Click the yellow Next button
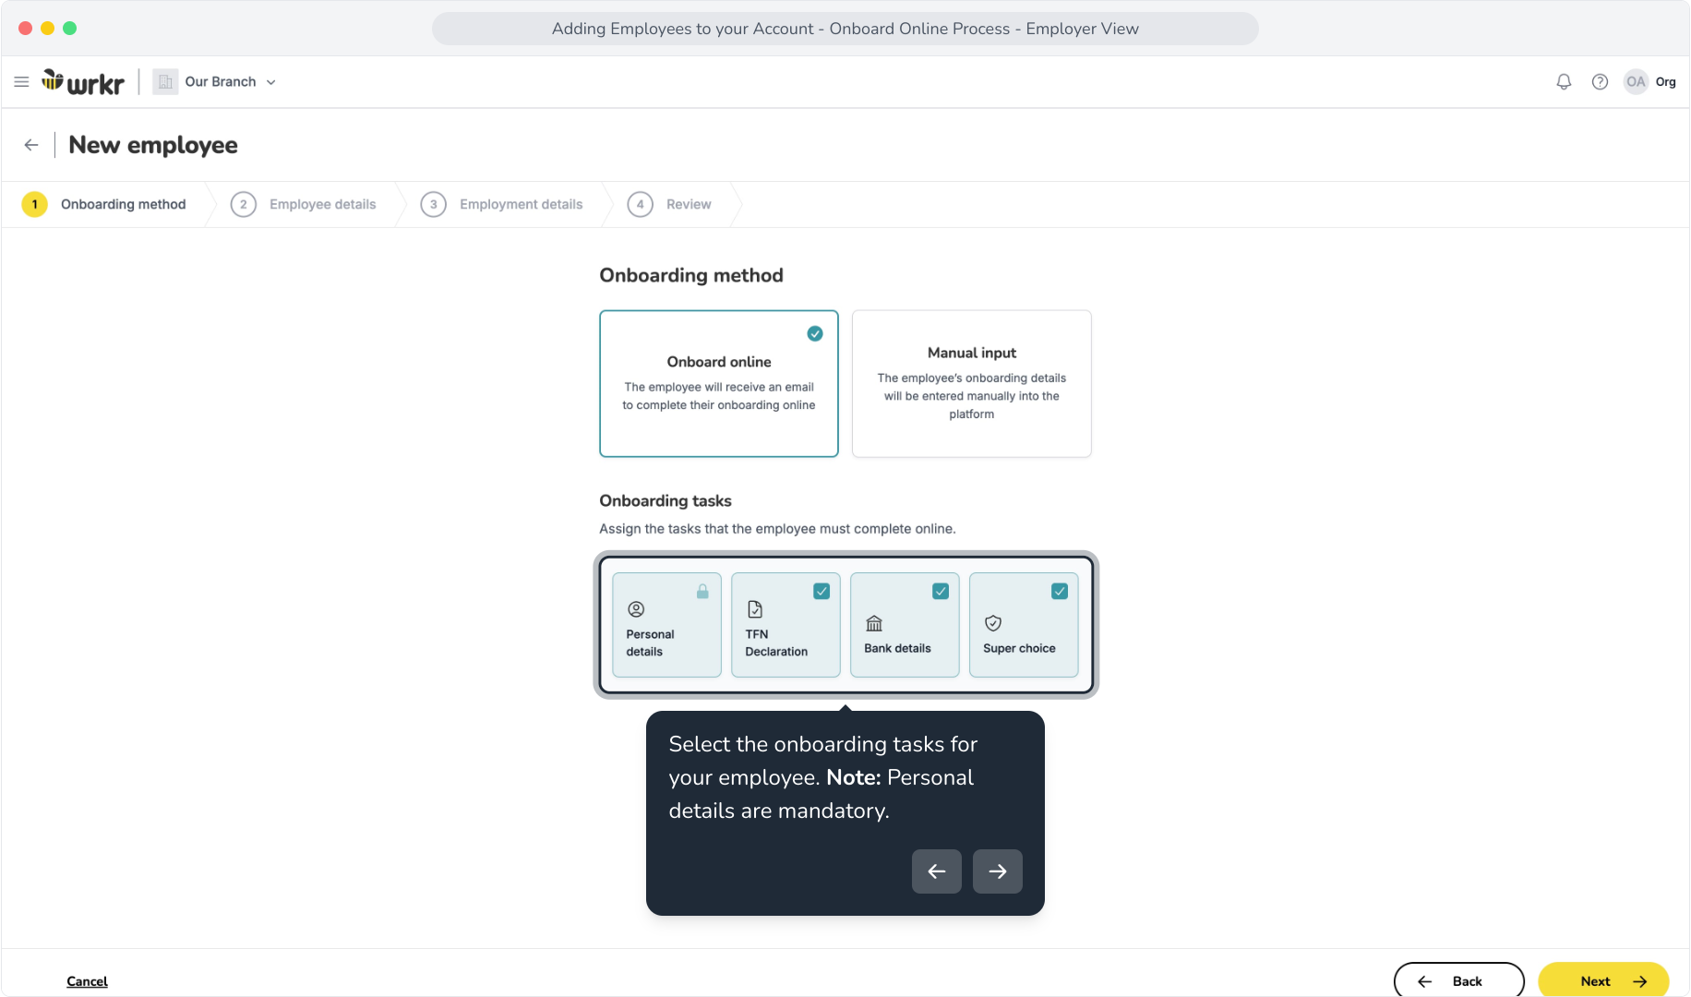 click(1603, 980)
